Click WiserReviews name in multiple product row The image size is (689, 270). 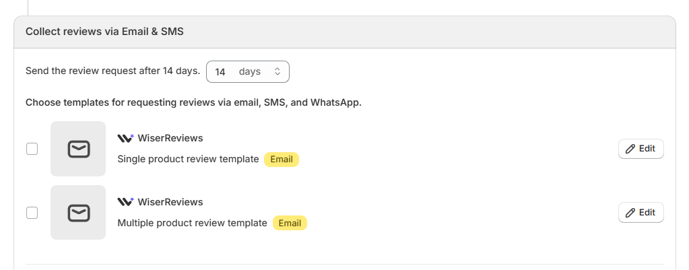coord(170,202)
